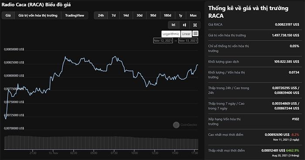Image resolution: width=305 pixels, height=160 pixels.
Task: Click trading volume value 109.822.585 US$
Action: point(287,61)
